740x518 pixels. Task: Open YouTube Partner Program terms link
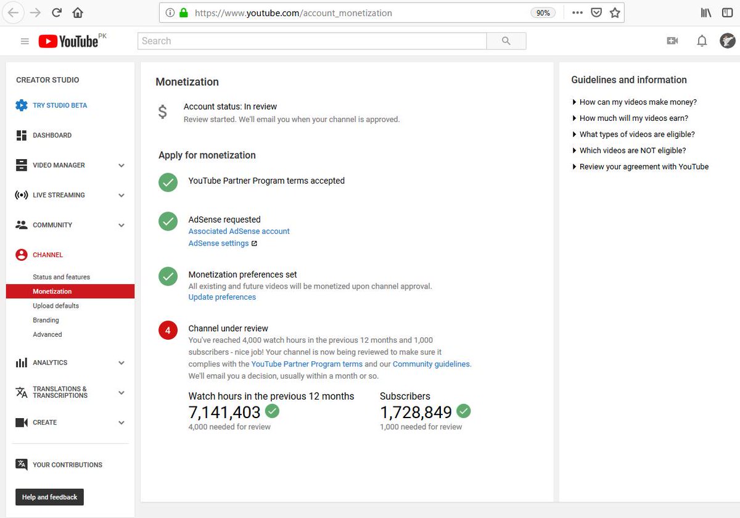click(307, 364)
